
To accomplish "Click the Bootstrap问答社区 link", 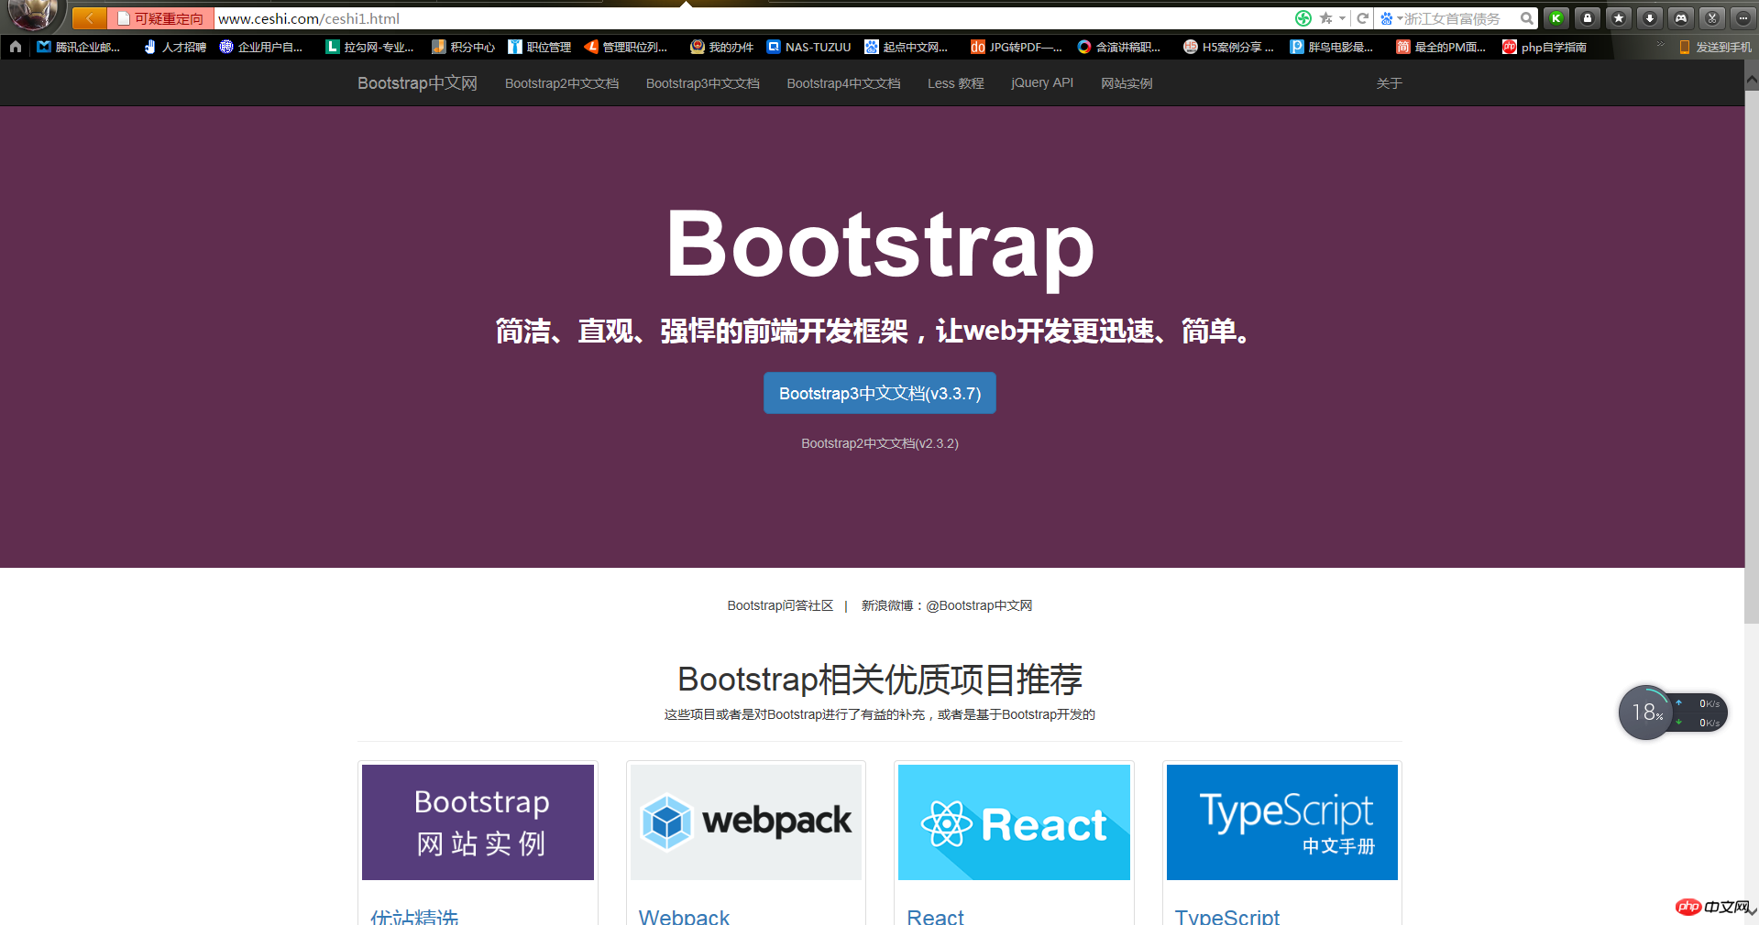I will point(780,605).
